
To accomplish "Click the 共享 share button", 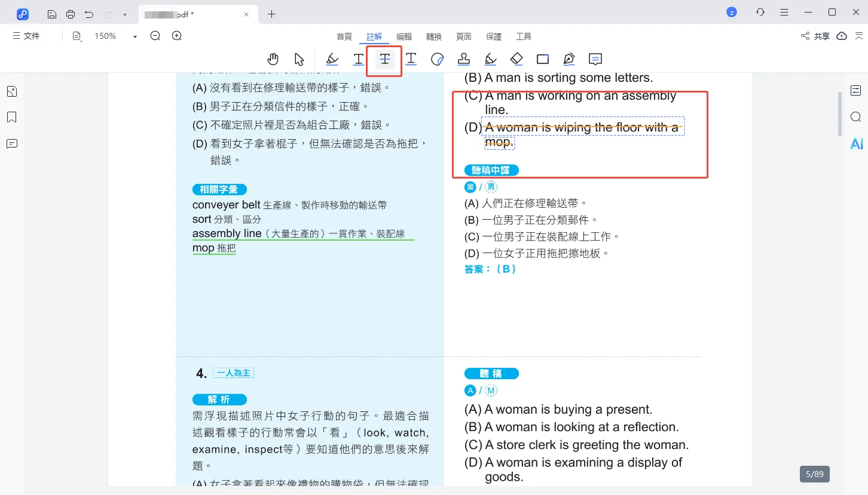I will (x=815, y=36).
